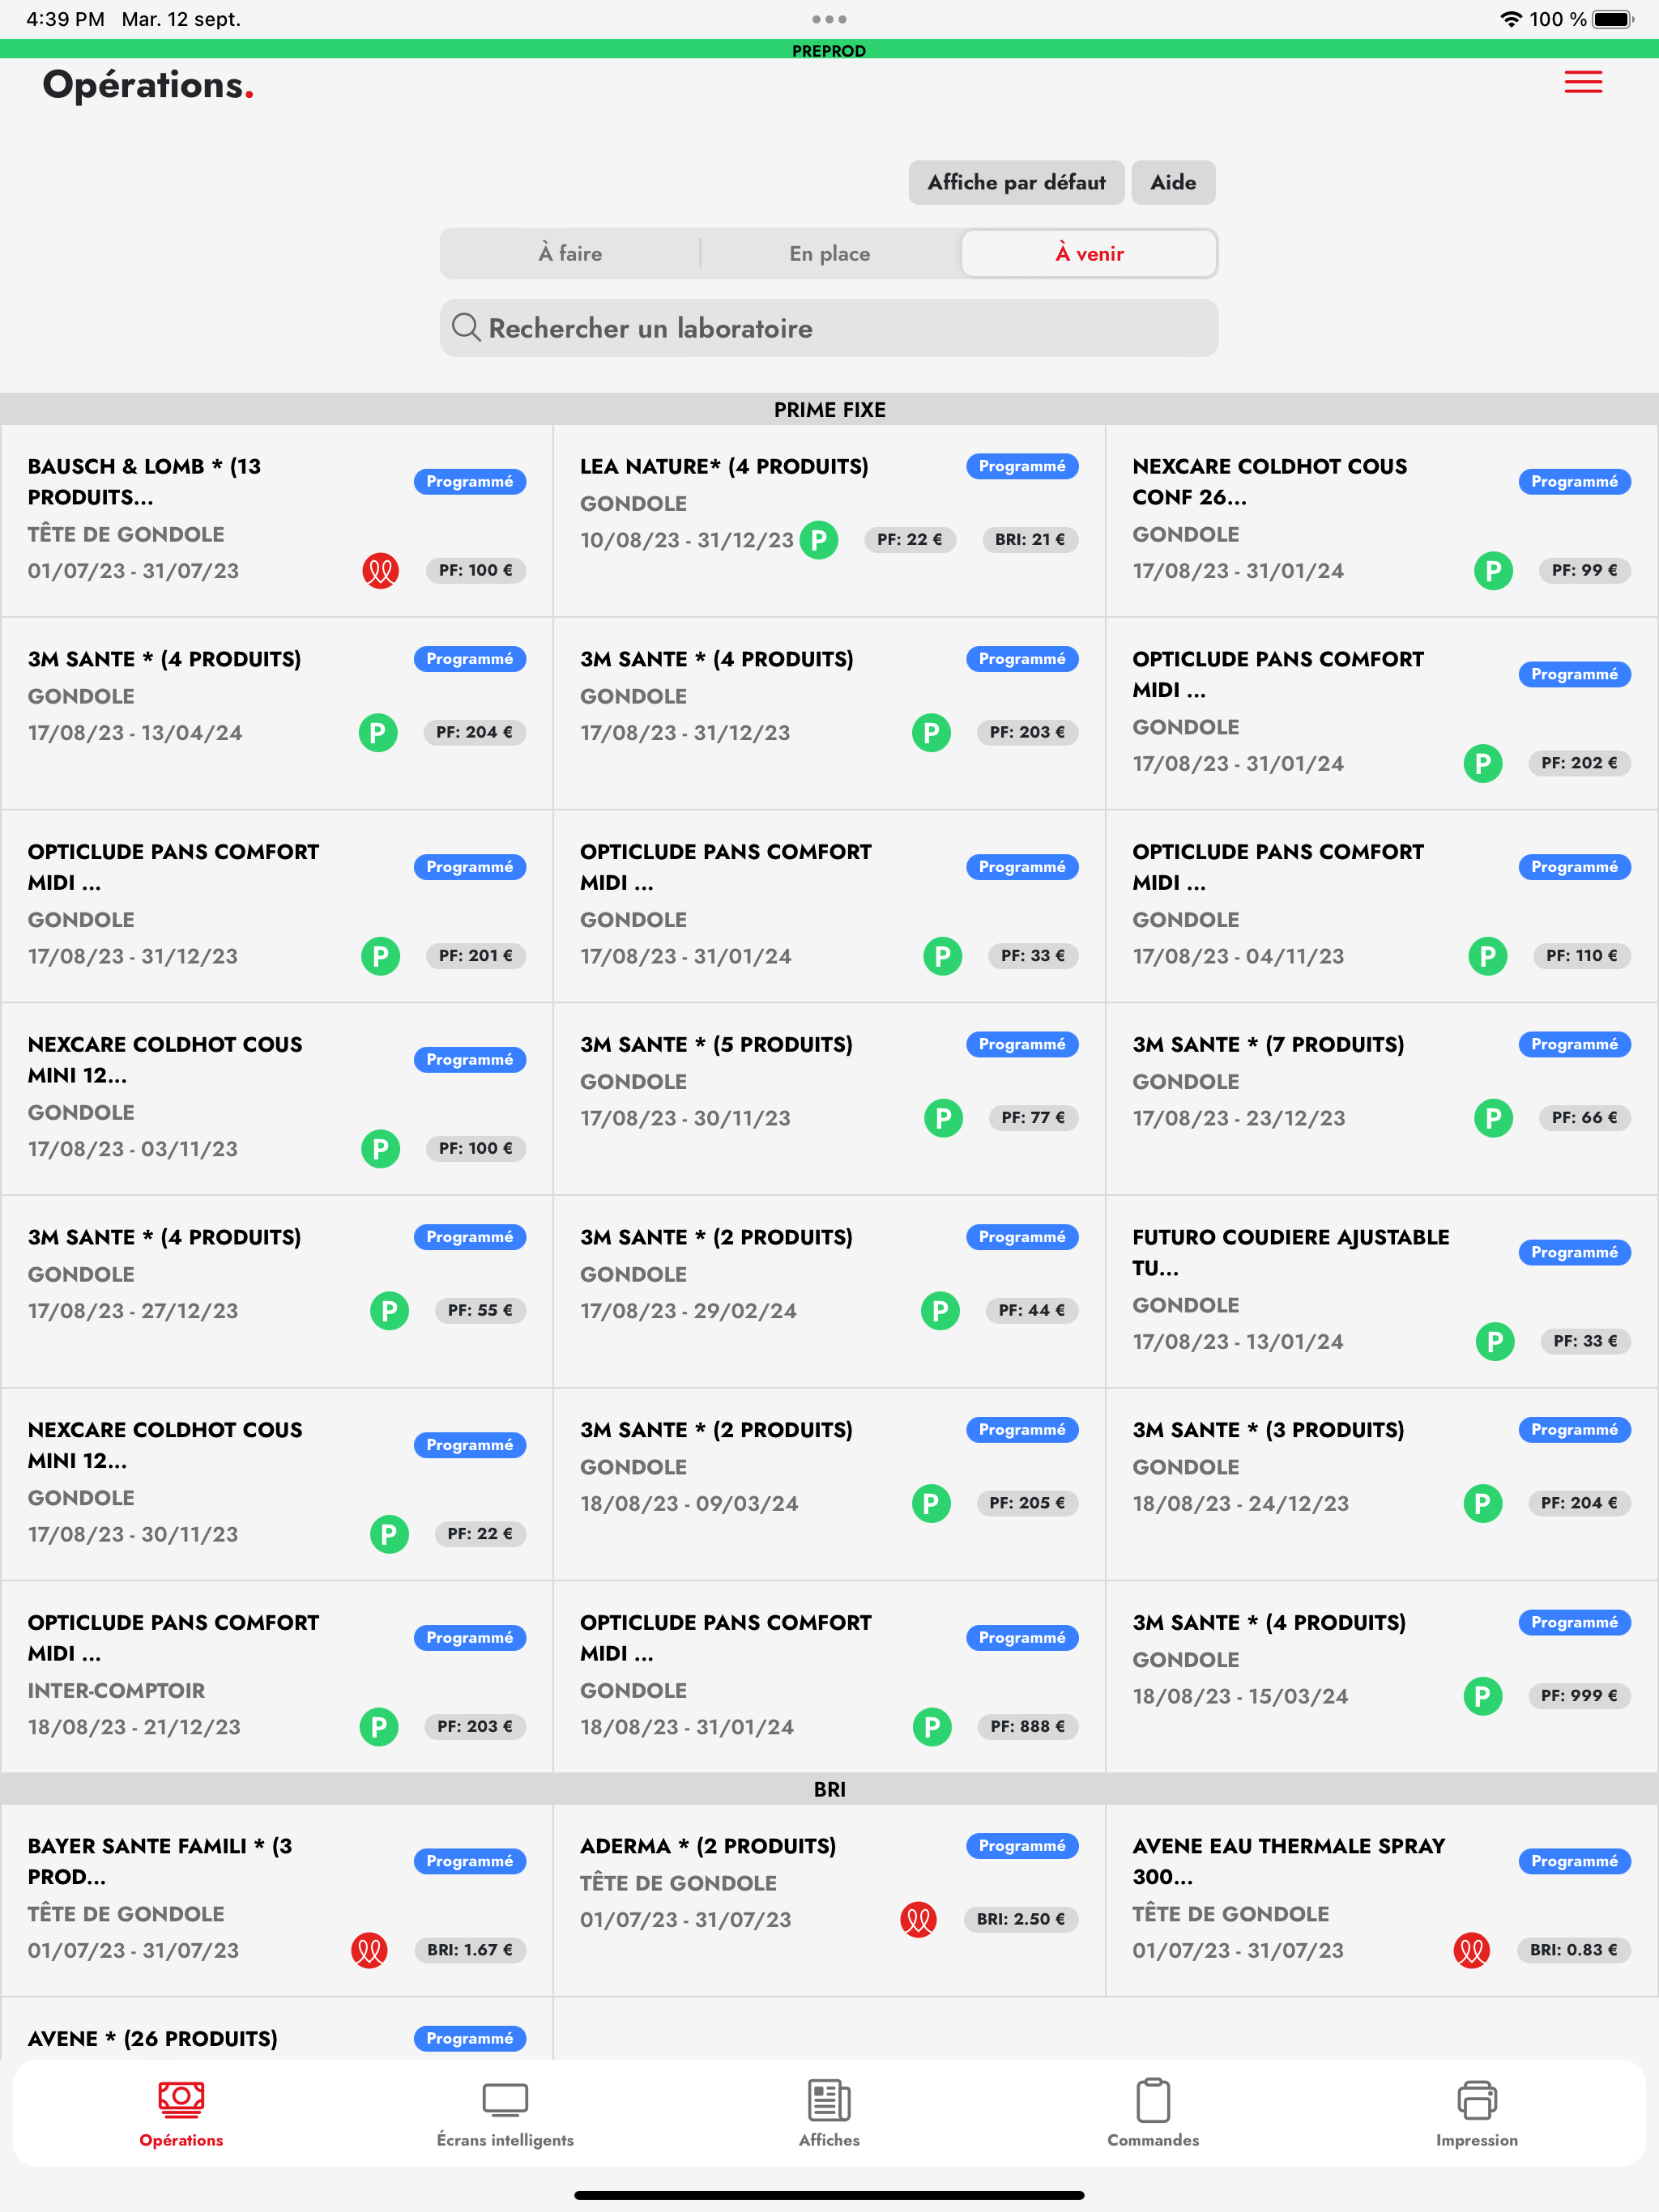
Task: Tap the Opérations page title
Action: [x=147, y=86]
